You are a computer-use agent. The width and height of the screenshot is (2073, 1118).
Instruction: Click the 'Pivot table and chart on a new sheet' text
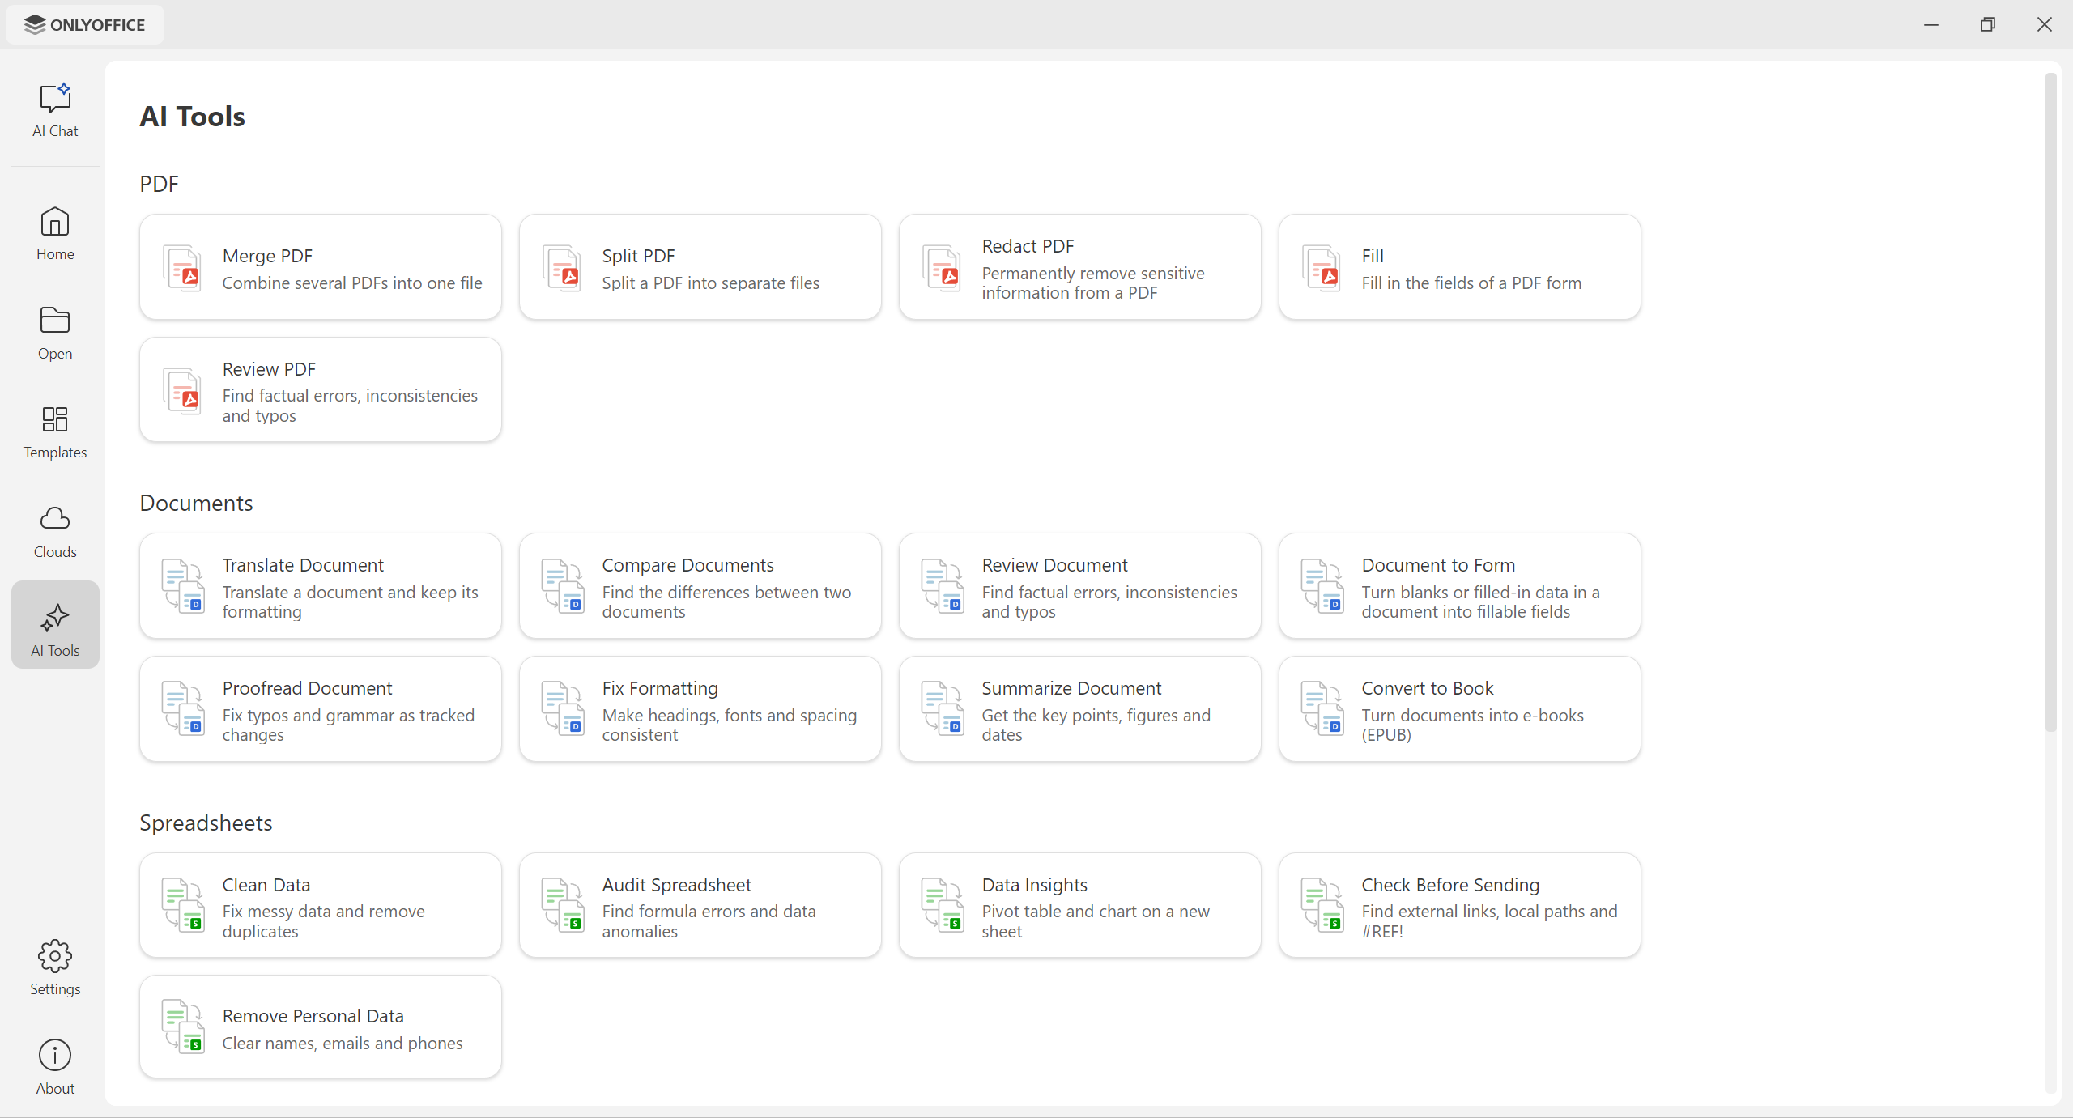[x=1096, y=921]
